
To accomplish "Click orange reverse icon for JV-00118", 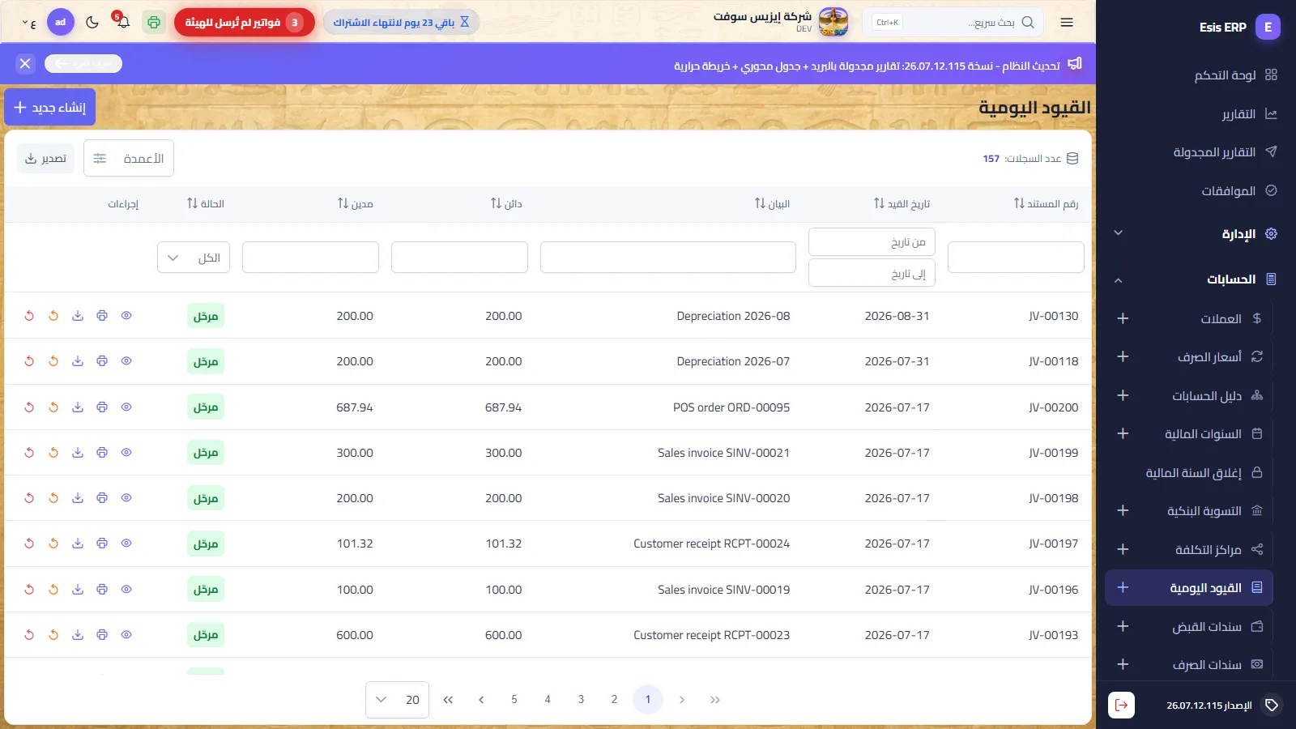I will pyautogui.click(x=53, y=361).
